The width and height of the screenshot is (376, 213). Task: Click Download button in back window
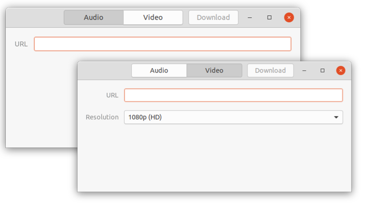click(x=213, y=18)
